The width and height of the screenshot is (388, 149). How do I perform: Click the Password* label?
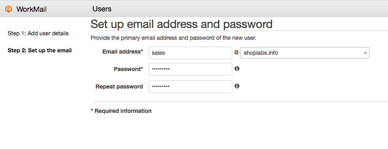click(129, 69)
